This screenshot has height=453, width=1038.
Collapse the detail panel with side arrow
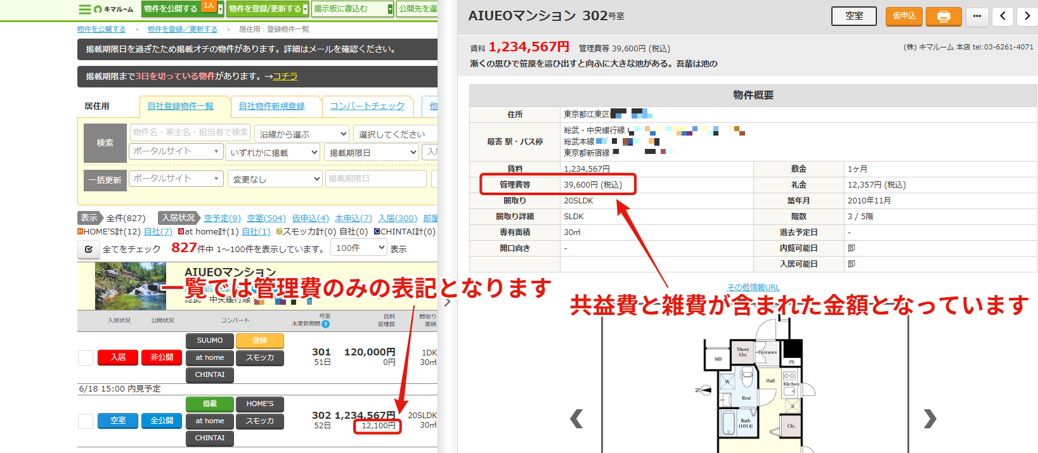coord(447,302)
